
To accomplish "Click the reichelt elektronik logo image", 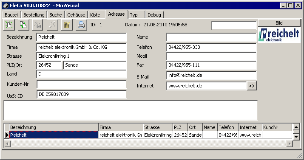I will (x=279, y=35).
